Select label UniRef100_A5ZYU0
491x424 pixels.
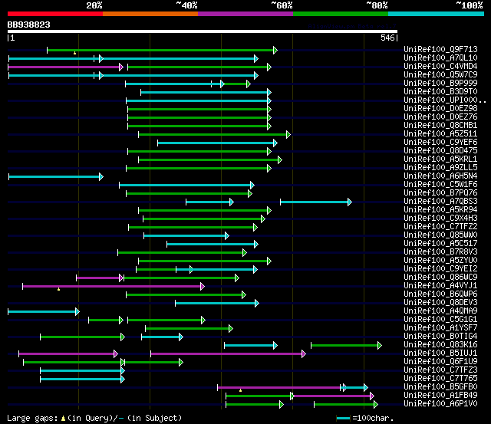pos(440,261)
